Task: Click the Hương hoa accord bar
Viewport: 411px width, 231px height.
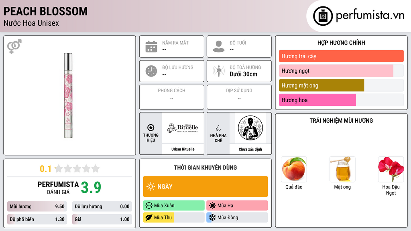Action: tap(341, 100)
